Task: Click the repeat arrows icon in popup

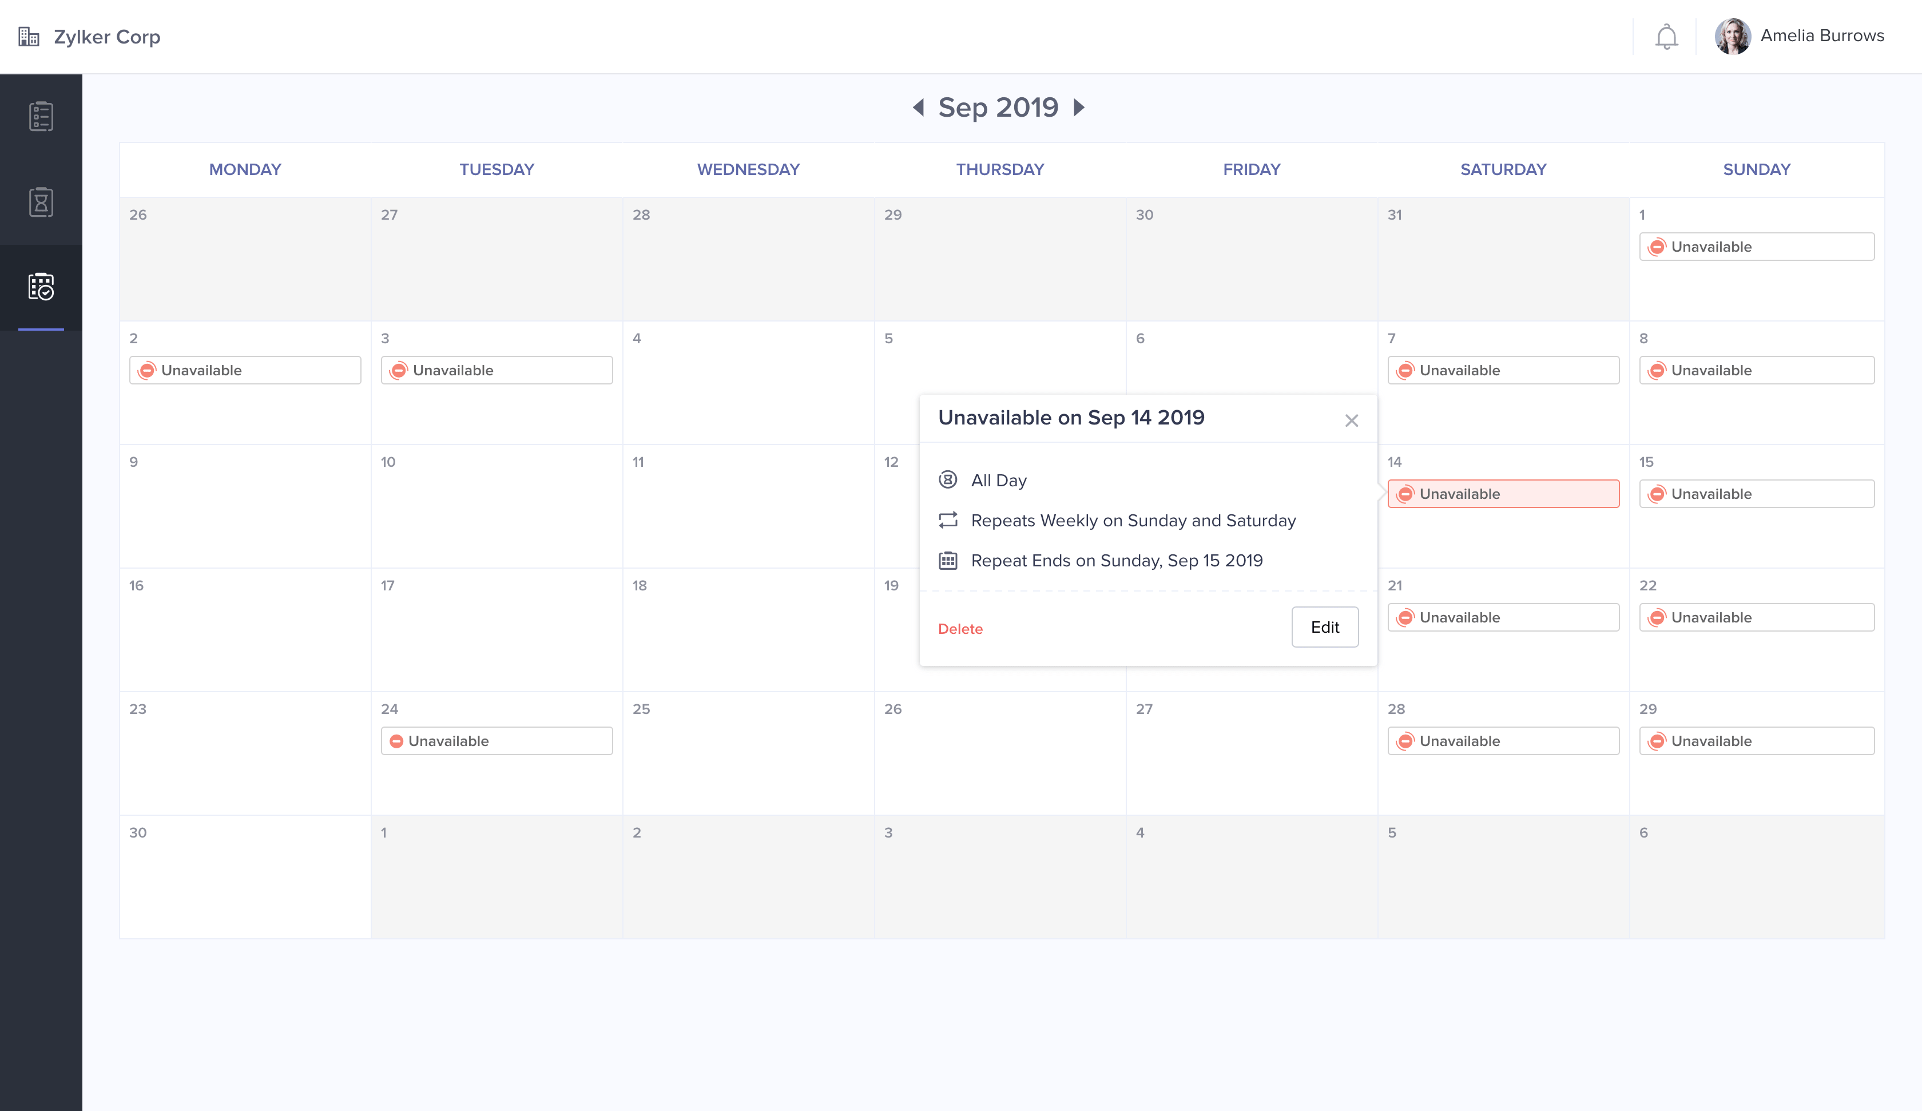Action: (x=948, y=521)
